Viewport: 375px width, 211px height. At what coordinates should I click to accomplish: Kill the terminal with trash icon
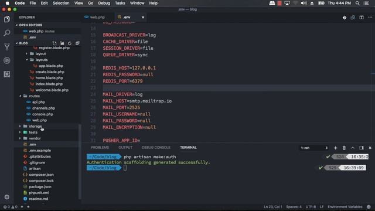pos(344,148)
